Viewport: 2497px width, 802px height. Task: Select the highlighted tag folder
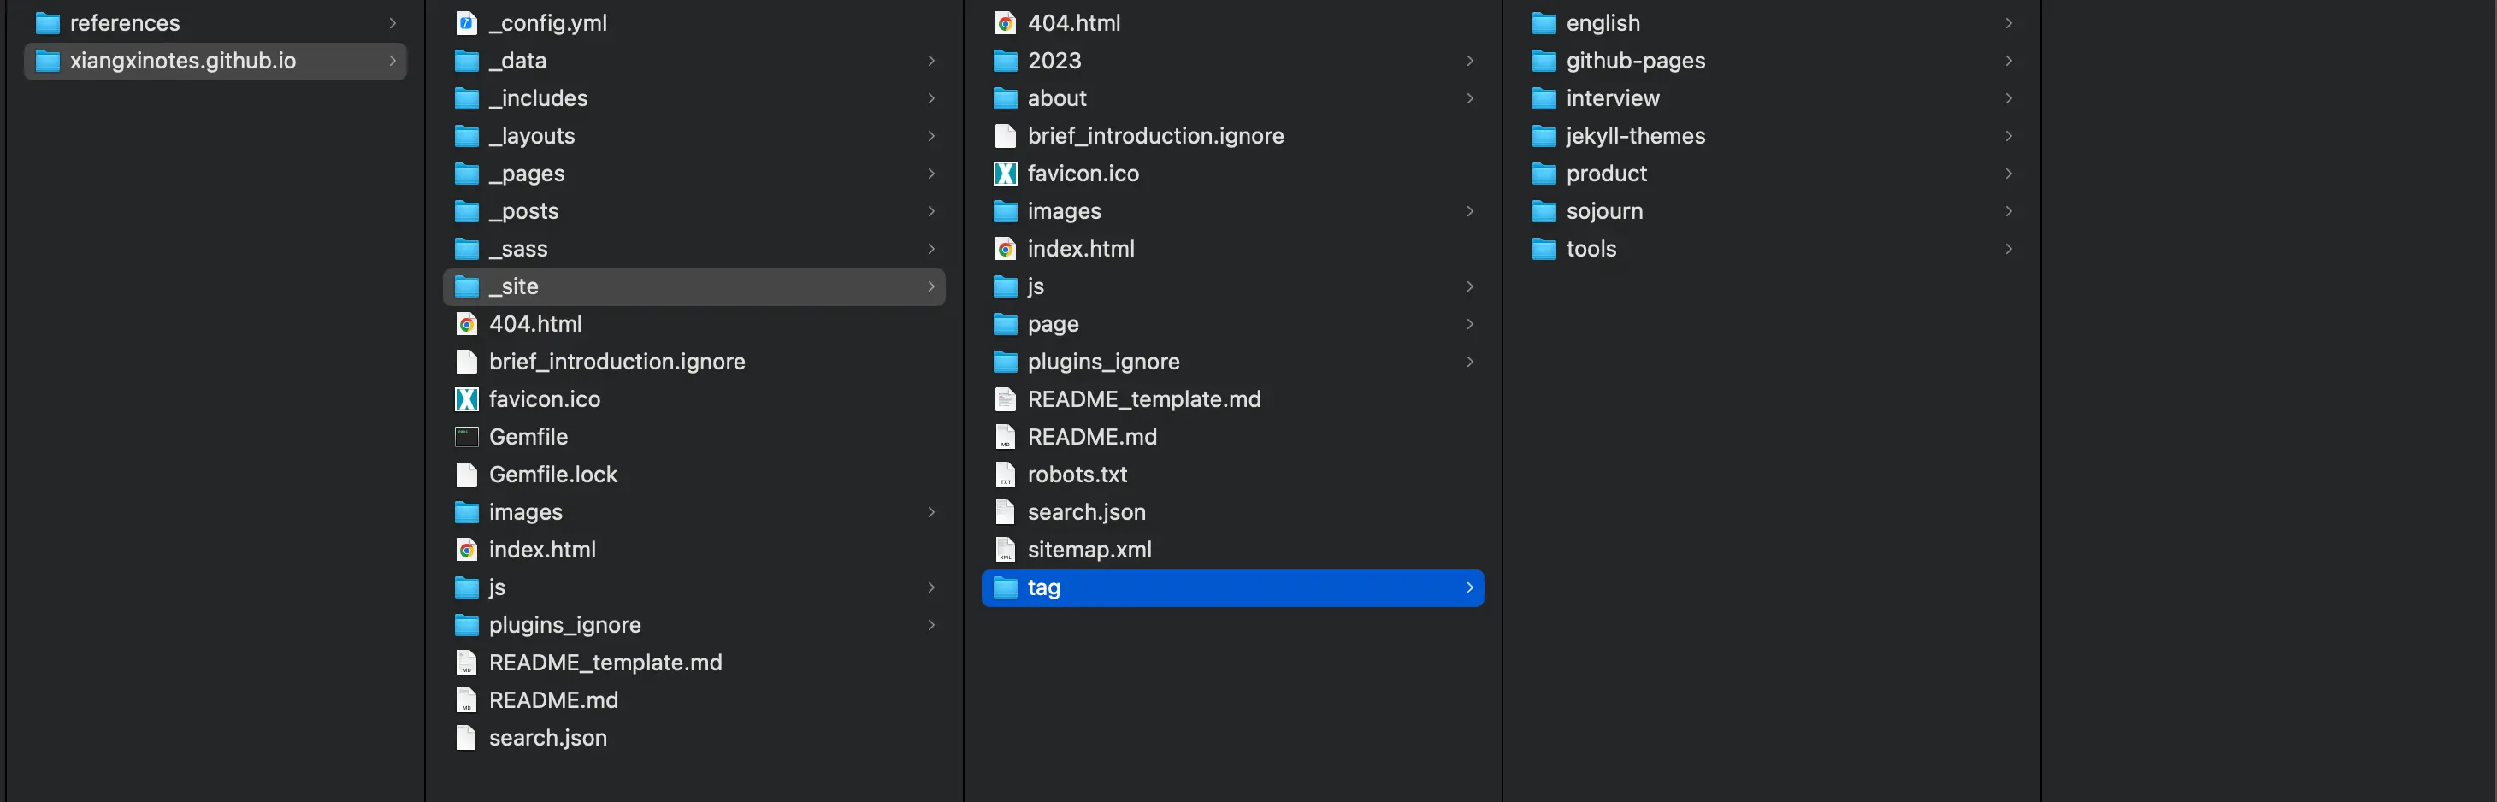pyautogui.click(x=1231, y=587)
